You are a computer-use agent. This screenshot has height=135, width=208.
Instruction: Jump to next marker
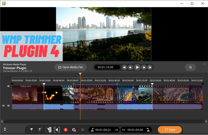coord(150,67)
